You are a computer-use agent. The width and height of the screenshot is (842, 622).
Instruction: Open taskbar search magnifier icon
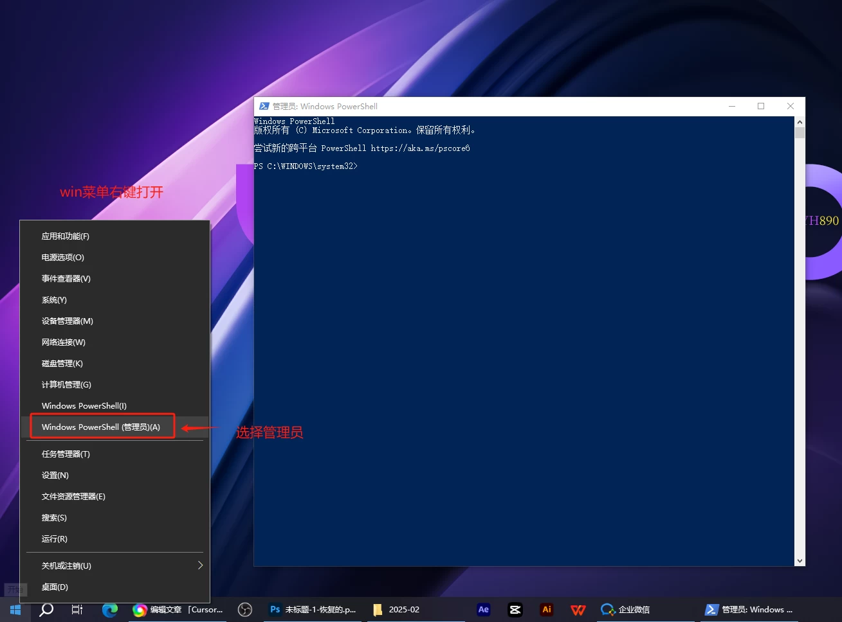[46, 610]
